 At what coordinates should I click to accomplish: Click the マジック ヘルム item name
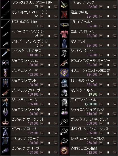[82, 90]
